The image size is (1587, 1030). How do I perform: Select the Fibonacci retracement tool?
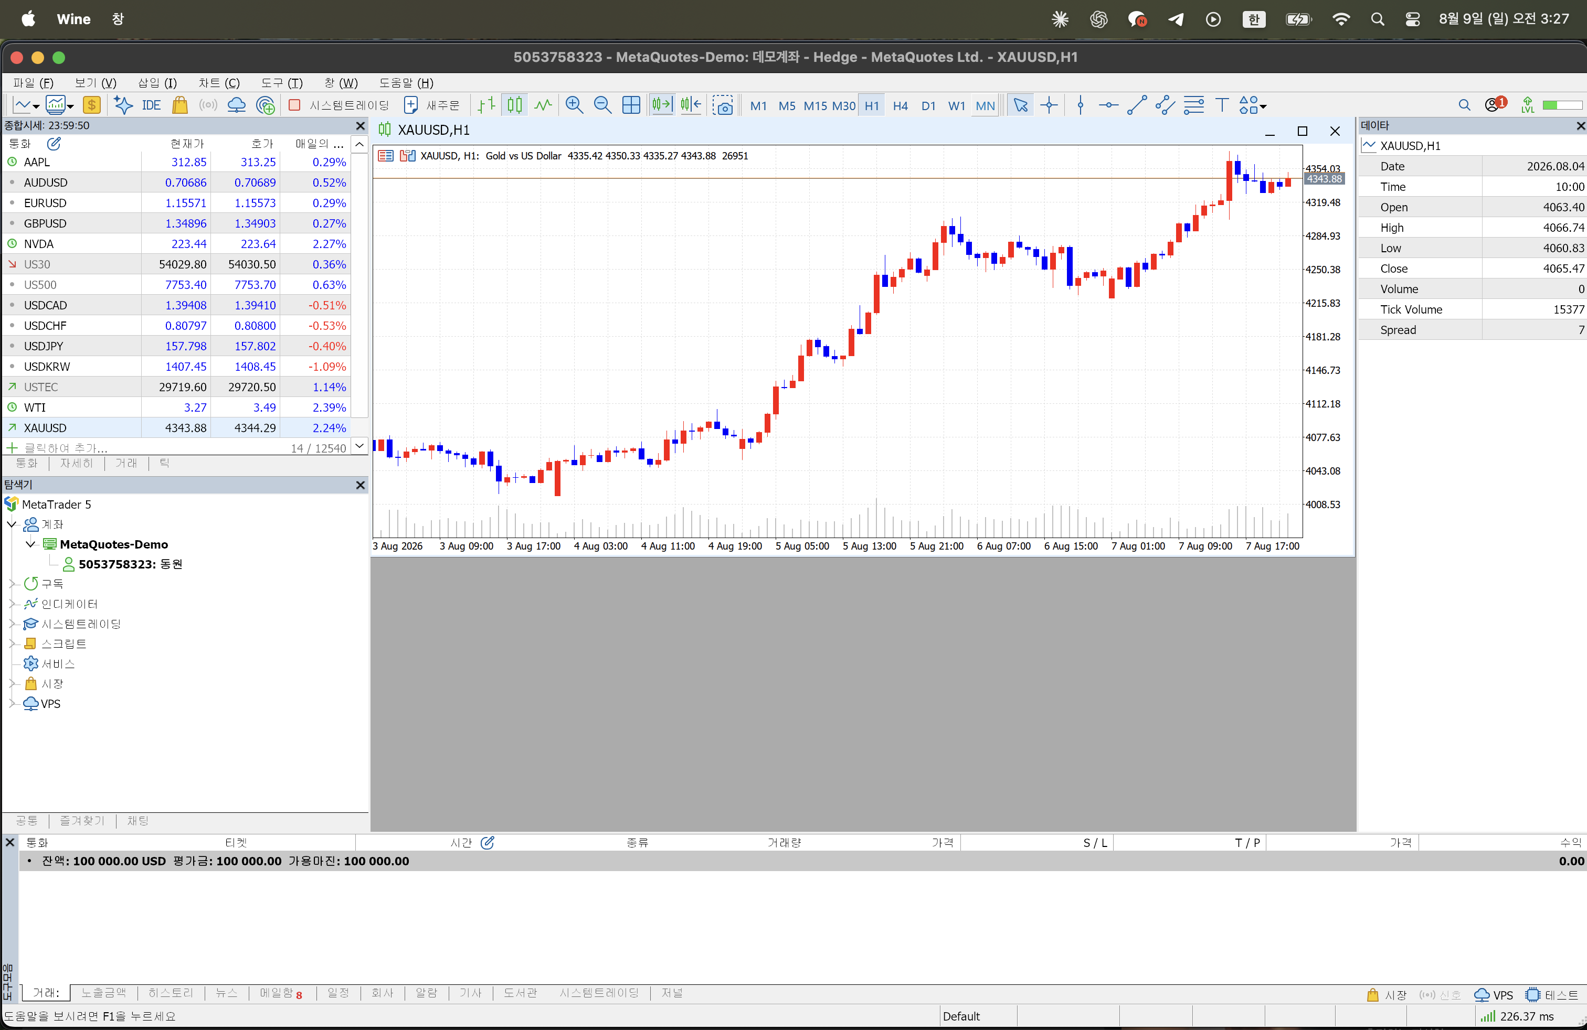click(1193, 104)
